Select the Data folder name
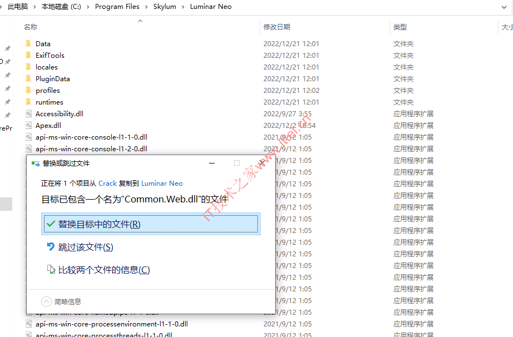The image size is (513, 337). click(x=43, y=43)
